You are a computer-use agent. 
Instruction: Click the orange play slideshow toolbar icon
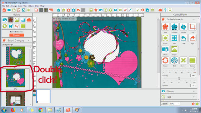pyautogui.click(x=143, y=10)
